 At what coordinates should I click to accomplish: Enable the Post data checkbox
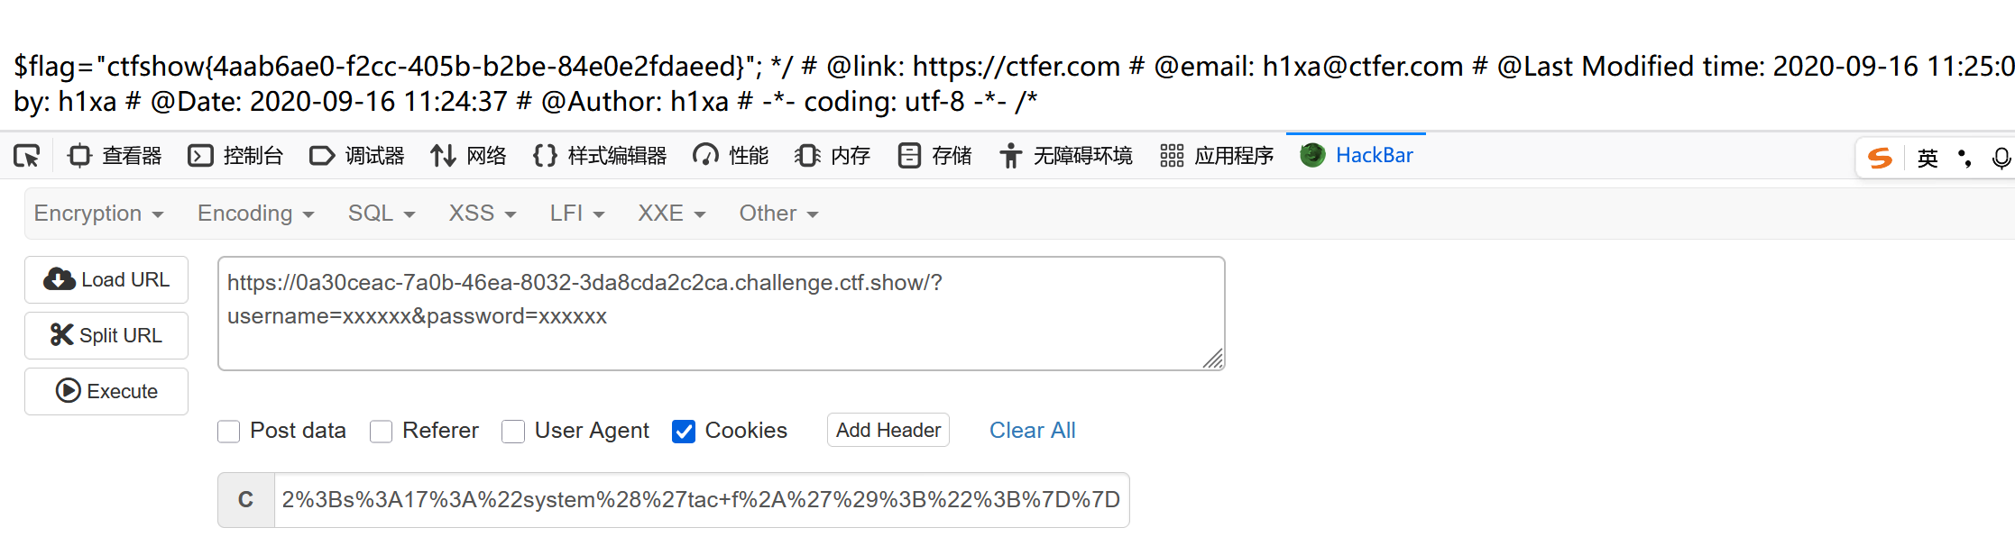click(x=228, y=432)
